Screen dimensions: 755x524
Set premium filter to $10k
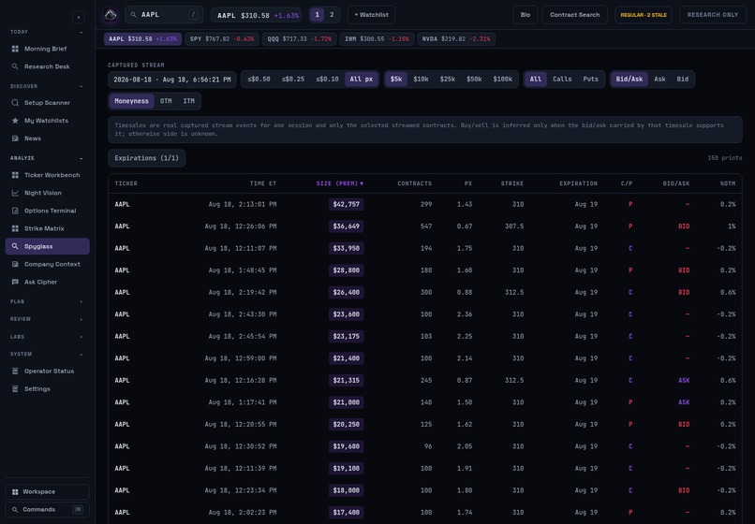[x=421, y=80]
